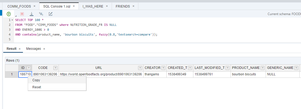Format the code using the indent icon
The width and height of the screenshot is (301, 109).
41,14
